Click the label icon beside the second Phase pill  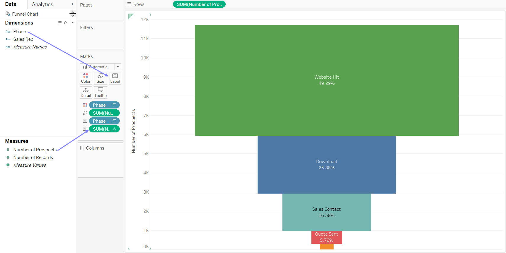[x=85, y=121]
